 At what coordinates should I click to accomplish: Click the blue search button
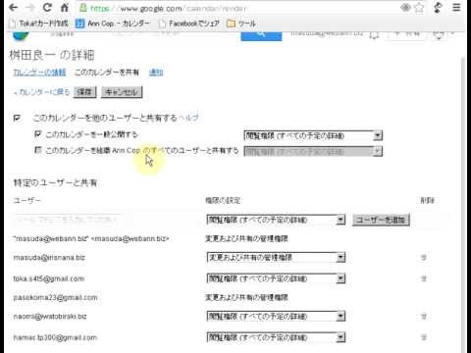261,35
